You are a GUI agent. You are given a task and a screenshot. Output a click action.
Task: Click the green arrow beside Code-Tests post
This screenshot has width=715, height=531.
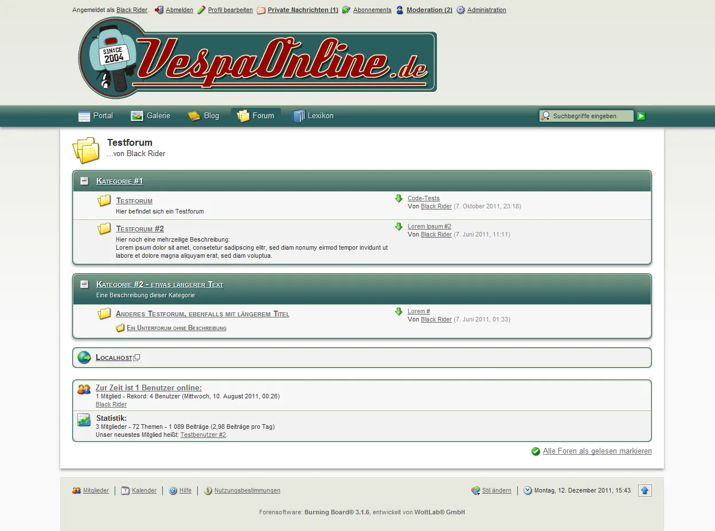pyautogui.click(x=398, y=199)
